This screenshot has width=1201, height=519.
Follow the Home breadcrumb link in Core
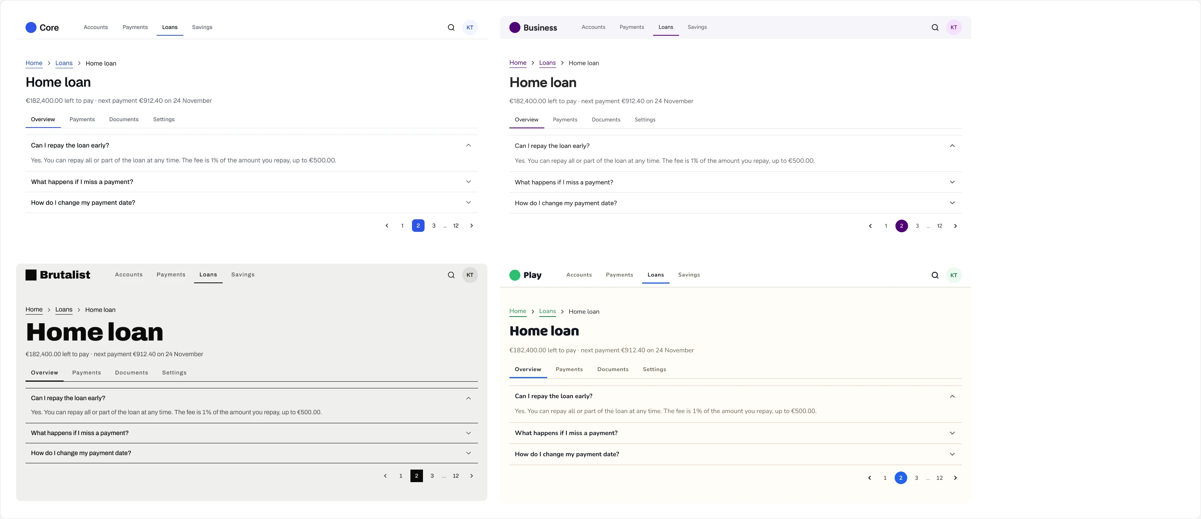pyautogui.click(x=34, y=64)
